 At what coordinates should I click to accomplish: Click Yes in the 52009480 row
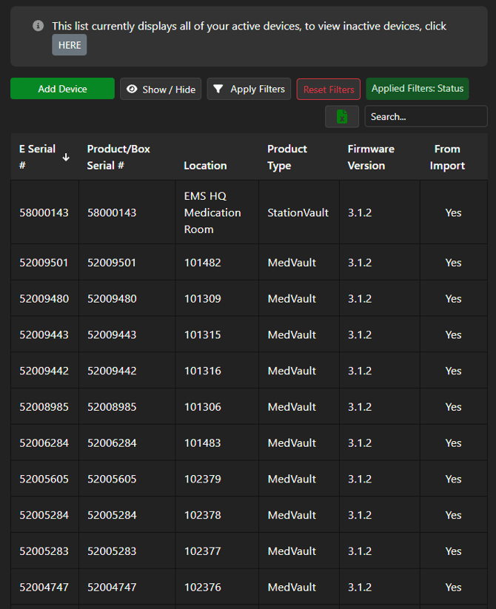click(x=453, y=299)
